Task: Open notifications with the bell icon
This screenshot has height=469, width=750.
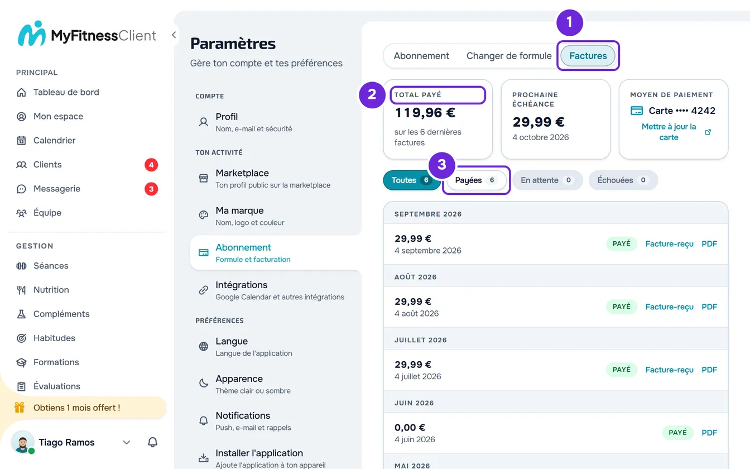Action: 152,442
